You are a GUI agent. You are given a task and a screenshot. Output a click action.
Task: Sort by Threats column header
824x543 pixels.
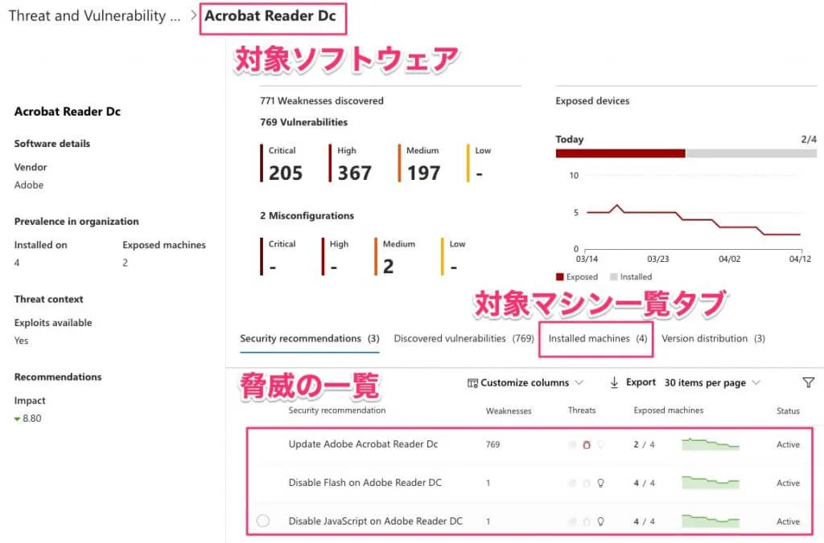582,410
